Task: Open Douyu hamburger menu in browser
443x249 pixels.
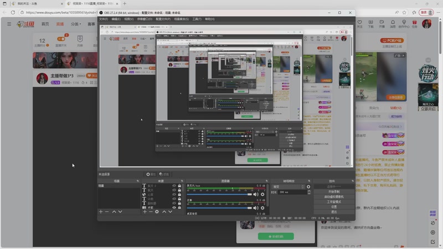Action: click(9, 24)
